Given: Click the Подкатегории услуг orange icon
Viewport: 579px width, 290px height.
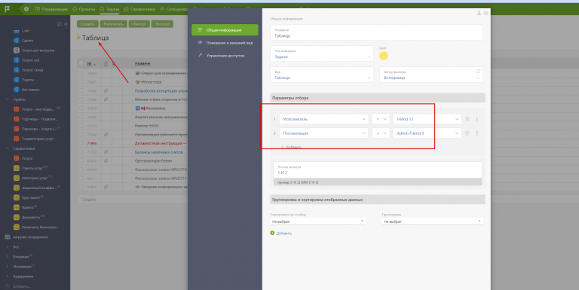Looking at the screenshot, I should [x=17, y=139].
